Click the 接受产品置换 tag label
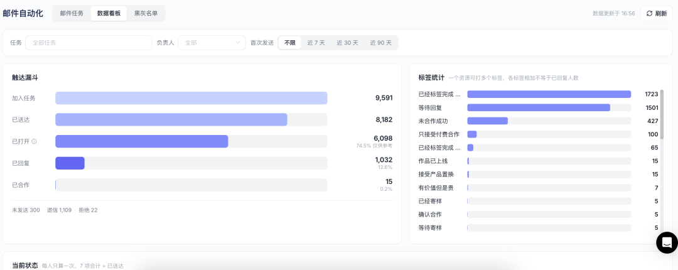The width and height of the screenshot is (678, 270). pyautogui.click(x=436, y=175)
